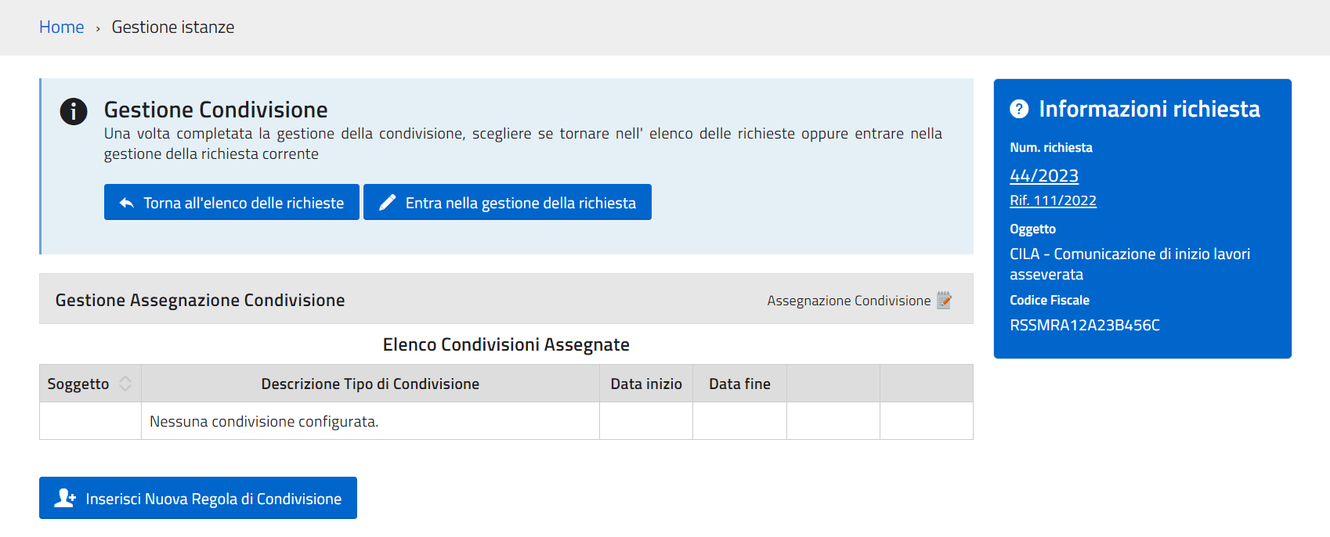Click the add-user icon on Inserisci Nuova Regola
Viewport: 1330px width, 537px height.
tap(65, 499)
